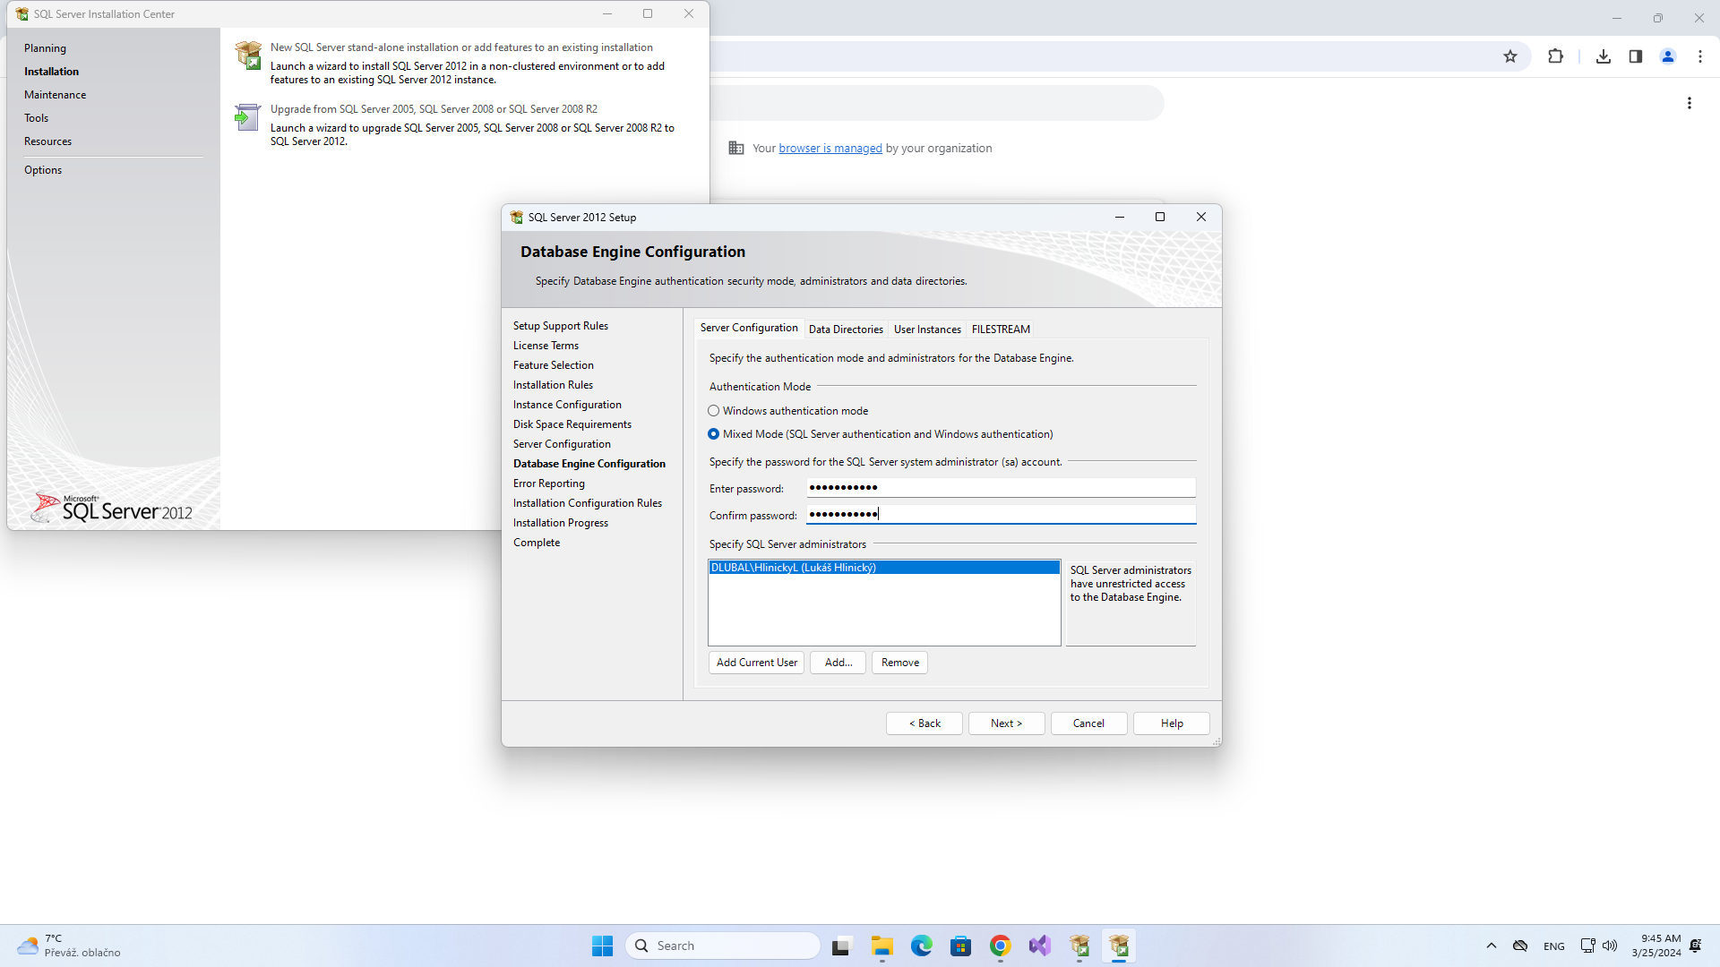This screenshot has width=1720, height=967.
Task: Click the Add administrator button
Action: 838,661
